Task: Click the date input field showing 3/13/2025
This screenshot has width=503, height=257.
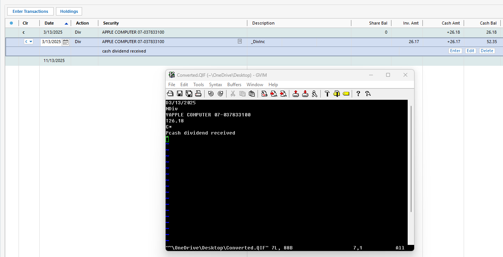Action: coord(51,42)
